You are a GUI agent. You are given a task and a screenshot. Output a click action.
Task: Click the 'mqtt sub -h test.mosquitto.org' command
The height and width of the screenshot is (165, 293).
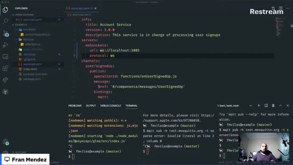point(179,131)
